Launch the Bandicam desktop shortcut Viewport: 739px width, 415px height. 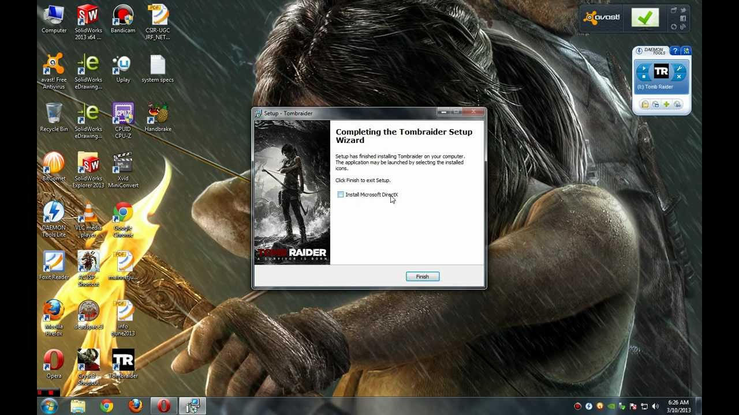click(123, 19)
